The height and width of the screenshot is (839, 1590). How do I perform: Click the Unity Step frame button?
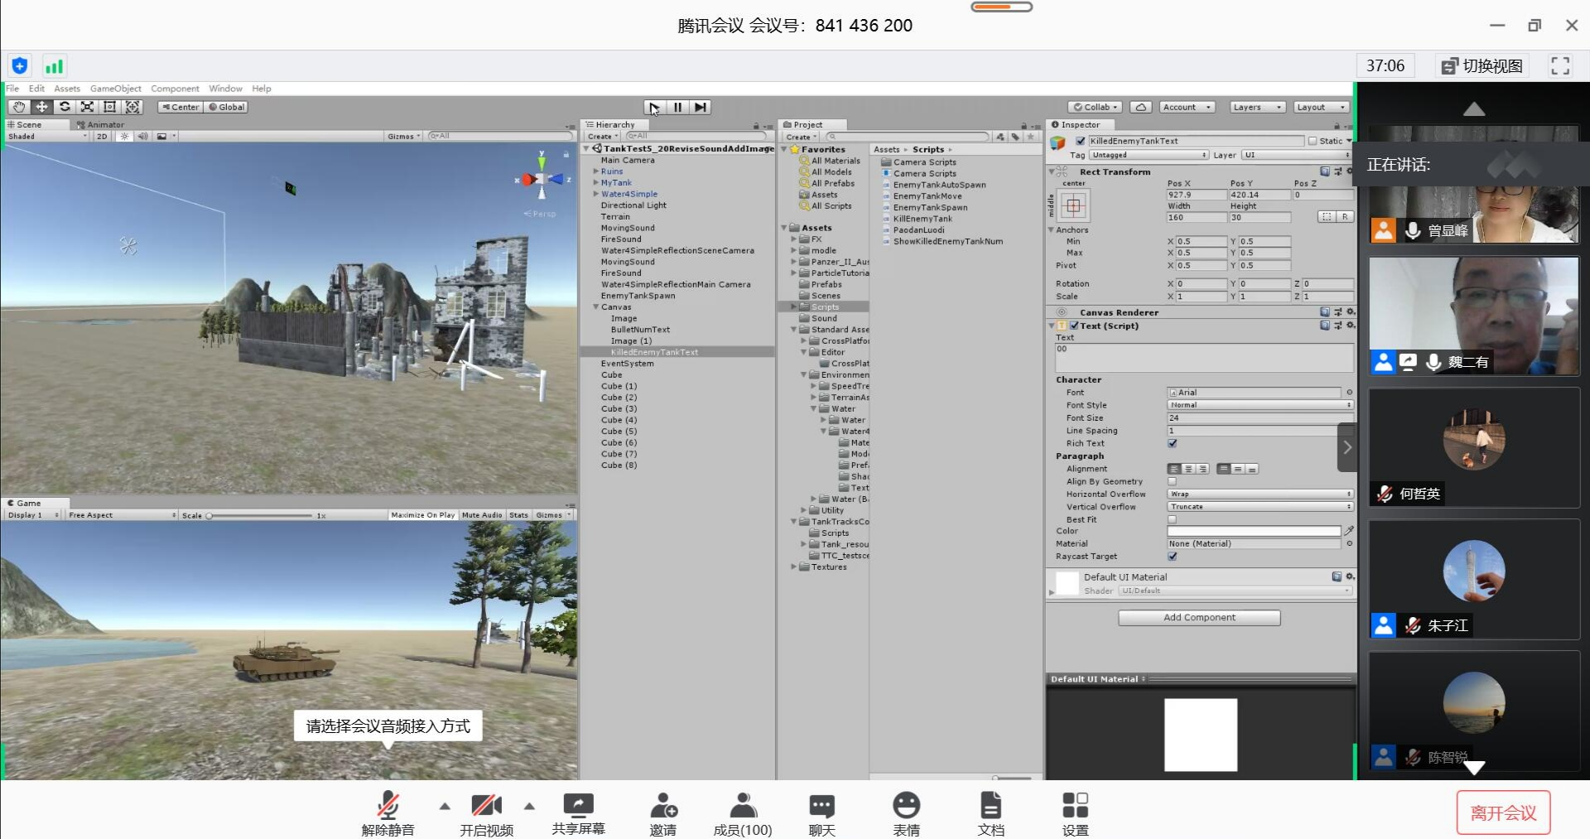point(701,107)
